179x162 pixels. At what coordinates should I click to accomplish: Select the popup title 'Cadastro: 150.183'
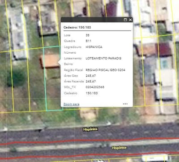pyautogui.click(x=77, y=27)
